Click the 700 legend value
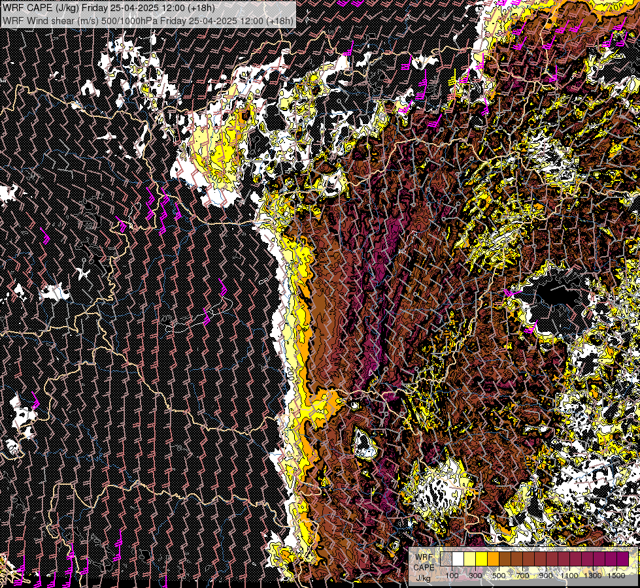 click(x=522, y=576)
